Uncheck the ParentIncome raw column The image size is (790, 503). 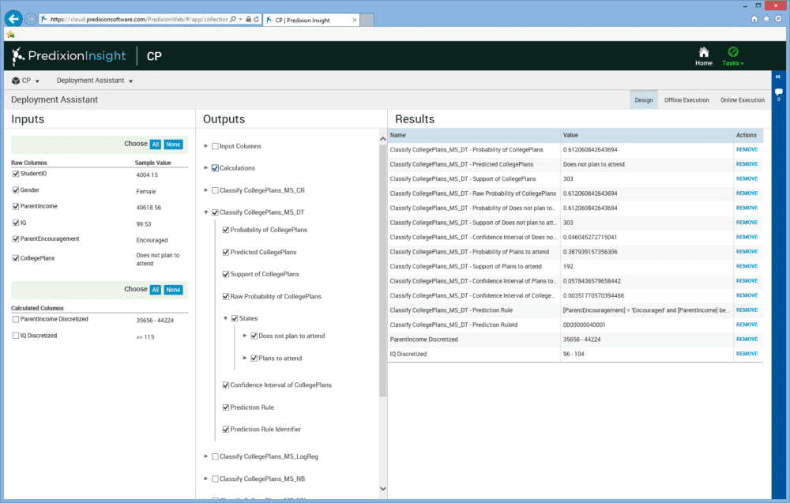coord(16,206)
